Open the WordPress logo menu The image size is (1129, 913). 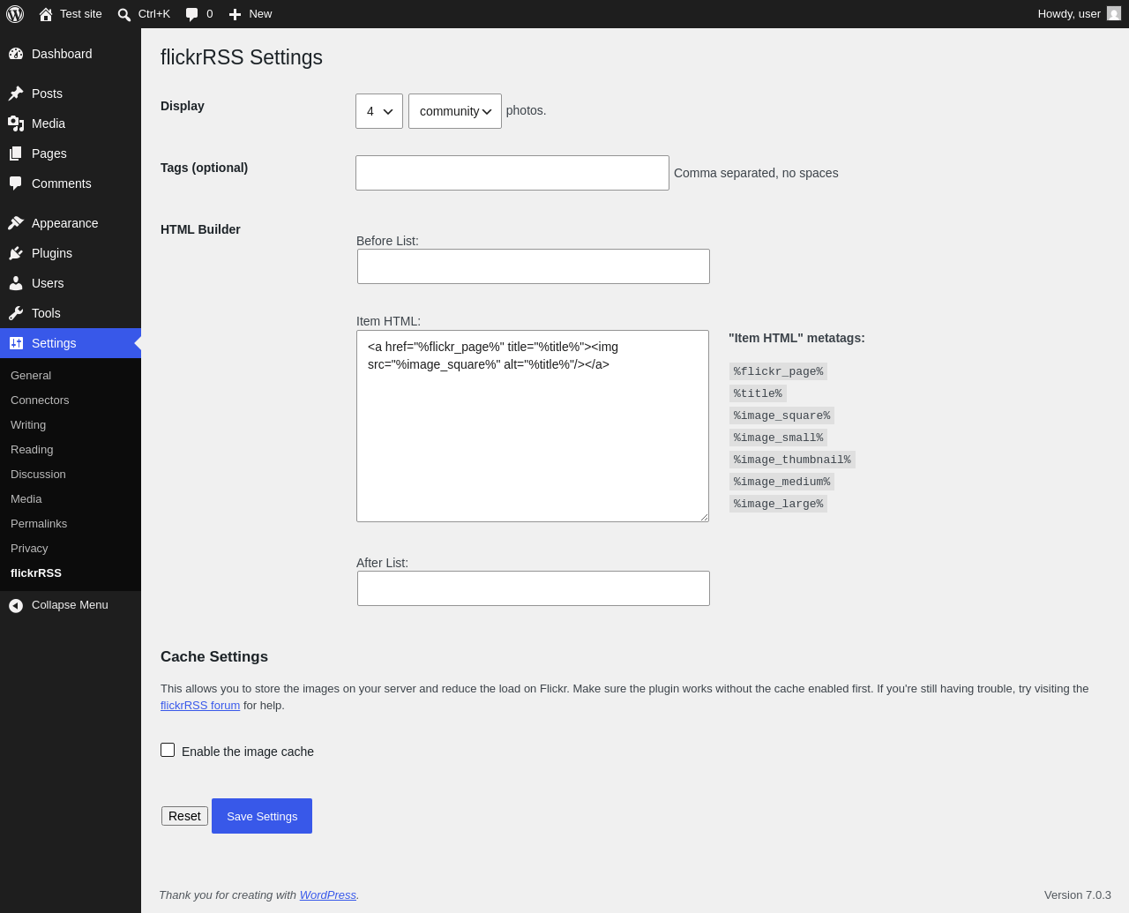[15, 14]
